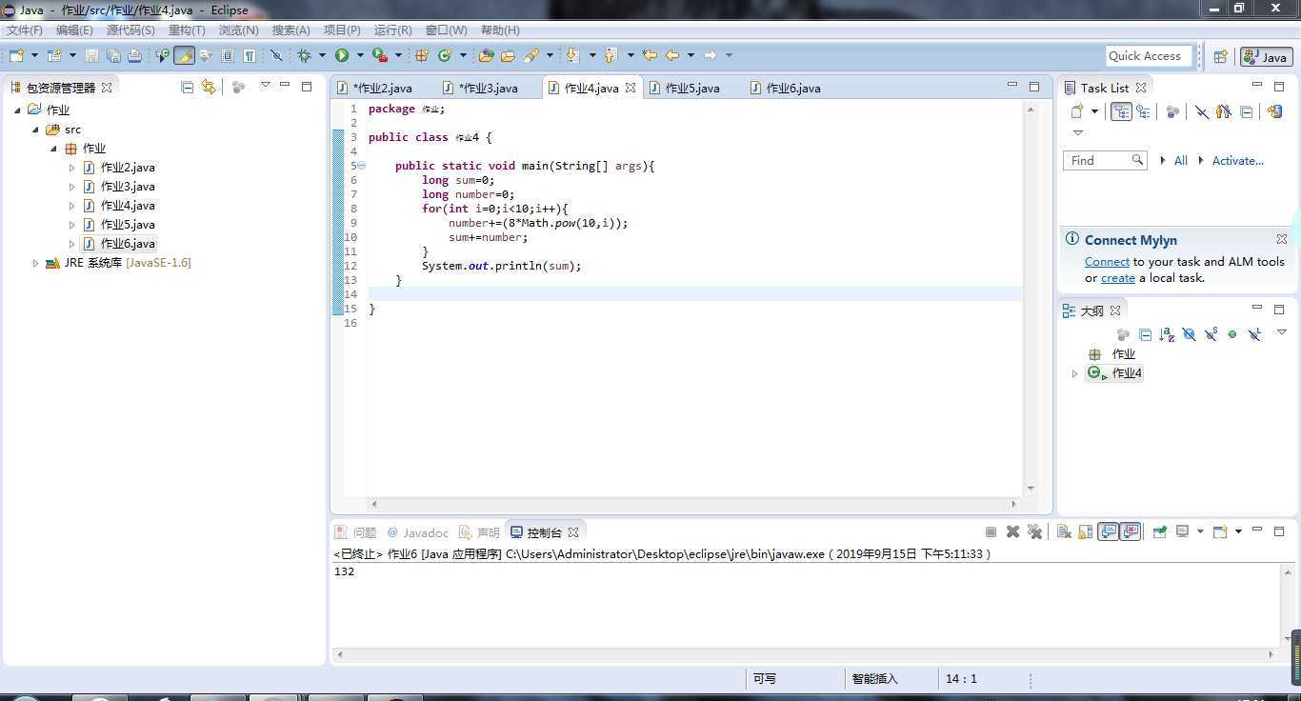1301x701 pixels.
Task: Close the Connect Mylyn notification
Action: [1282, 239]
